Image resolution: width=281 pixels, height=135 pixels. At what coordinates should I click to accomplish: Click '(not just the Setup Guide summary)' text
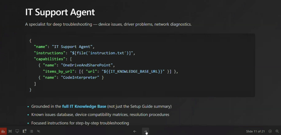pos(139,106)
